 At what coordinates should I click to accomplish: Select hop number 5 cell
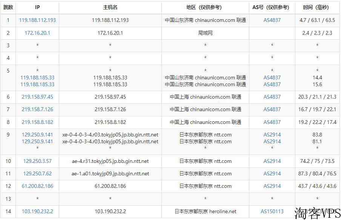8,77
